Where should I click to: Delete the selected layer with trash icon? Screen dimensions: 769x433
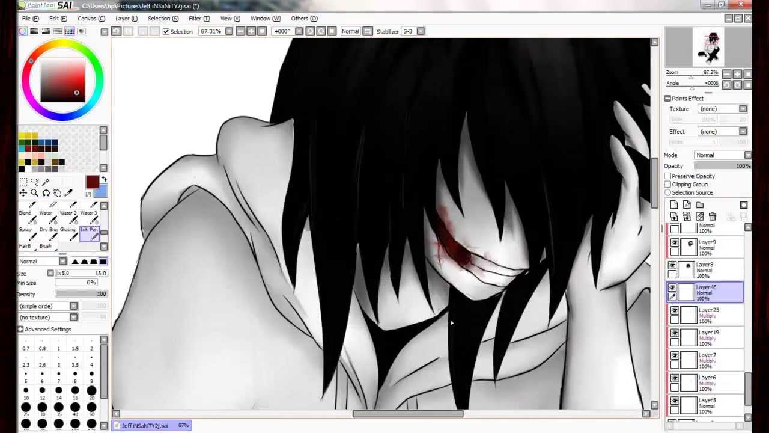coord(713,216)
